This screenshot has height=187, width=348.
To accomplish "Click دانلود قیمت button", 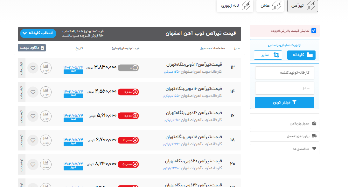I will (x=32, y=48).
